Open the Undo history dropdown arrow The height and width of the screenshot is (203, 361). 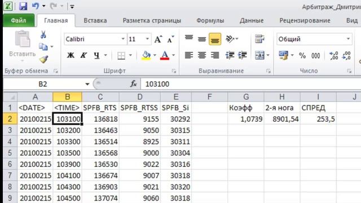44,6
